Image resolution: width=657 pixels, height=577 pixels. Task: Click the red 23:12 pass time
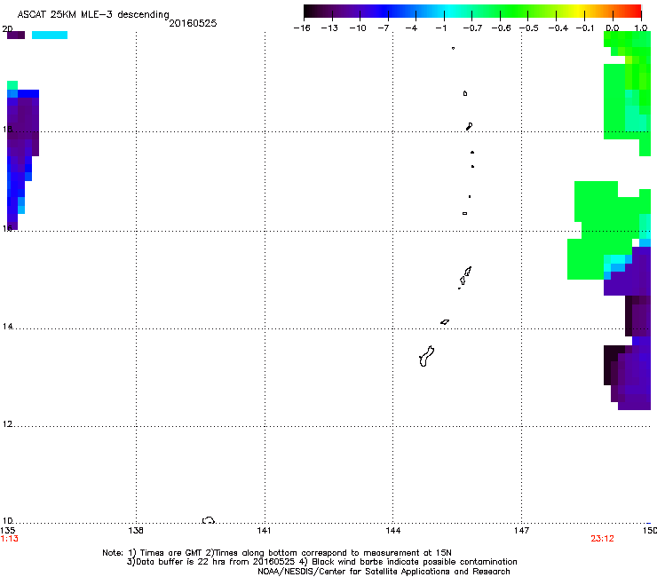pos(602,539)
